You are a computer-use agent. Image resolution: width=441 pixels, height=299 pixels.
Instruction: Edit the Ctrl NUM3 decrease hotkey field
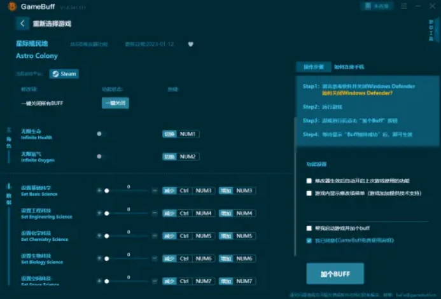196,191
